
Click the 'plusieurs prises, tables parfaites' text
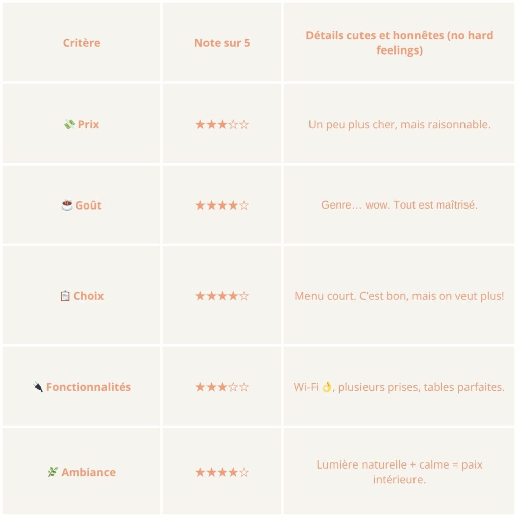pos(422,387)
